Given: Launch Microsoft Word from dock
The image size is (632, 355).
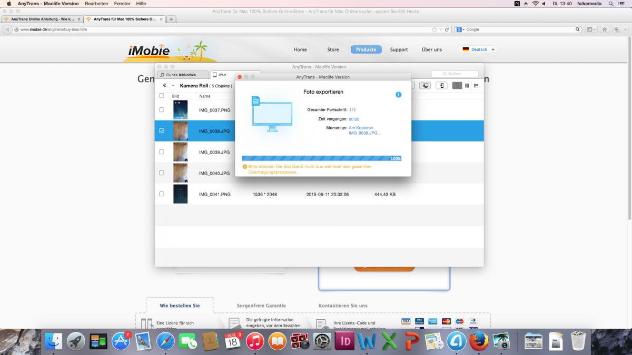Looking at the screenshot, I should [367, 342].
